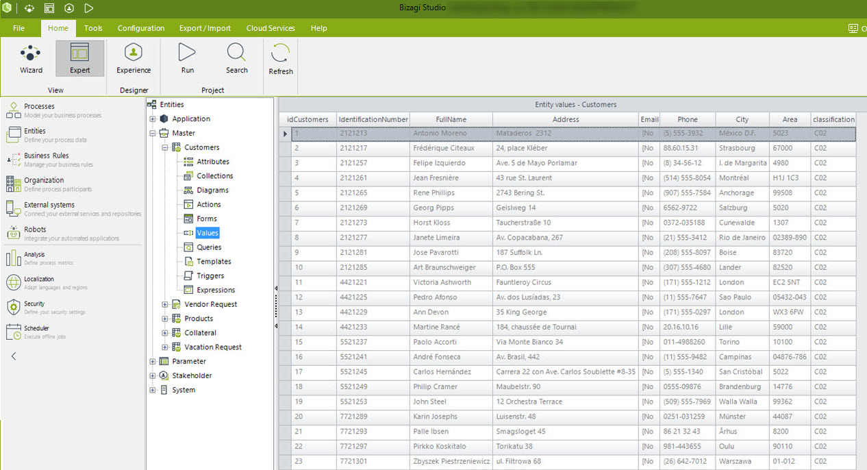Click phone cell '(907) 555-7584'
Image resolution: width=867 pixels, height=470 pixels.
(x=687, y=193)
